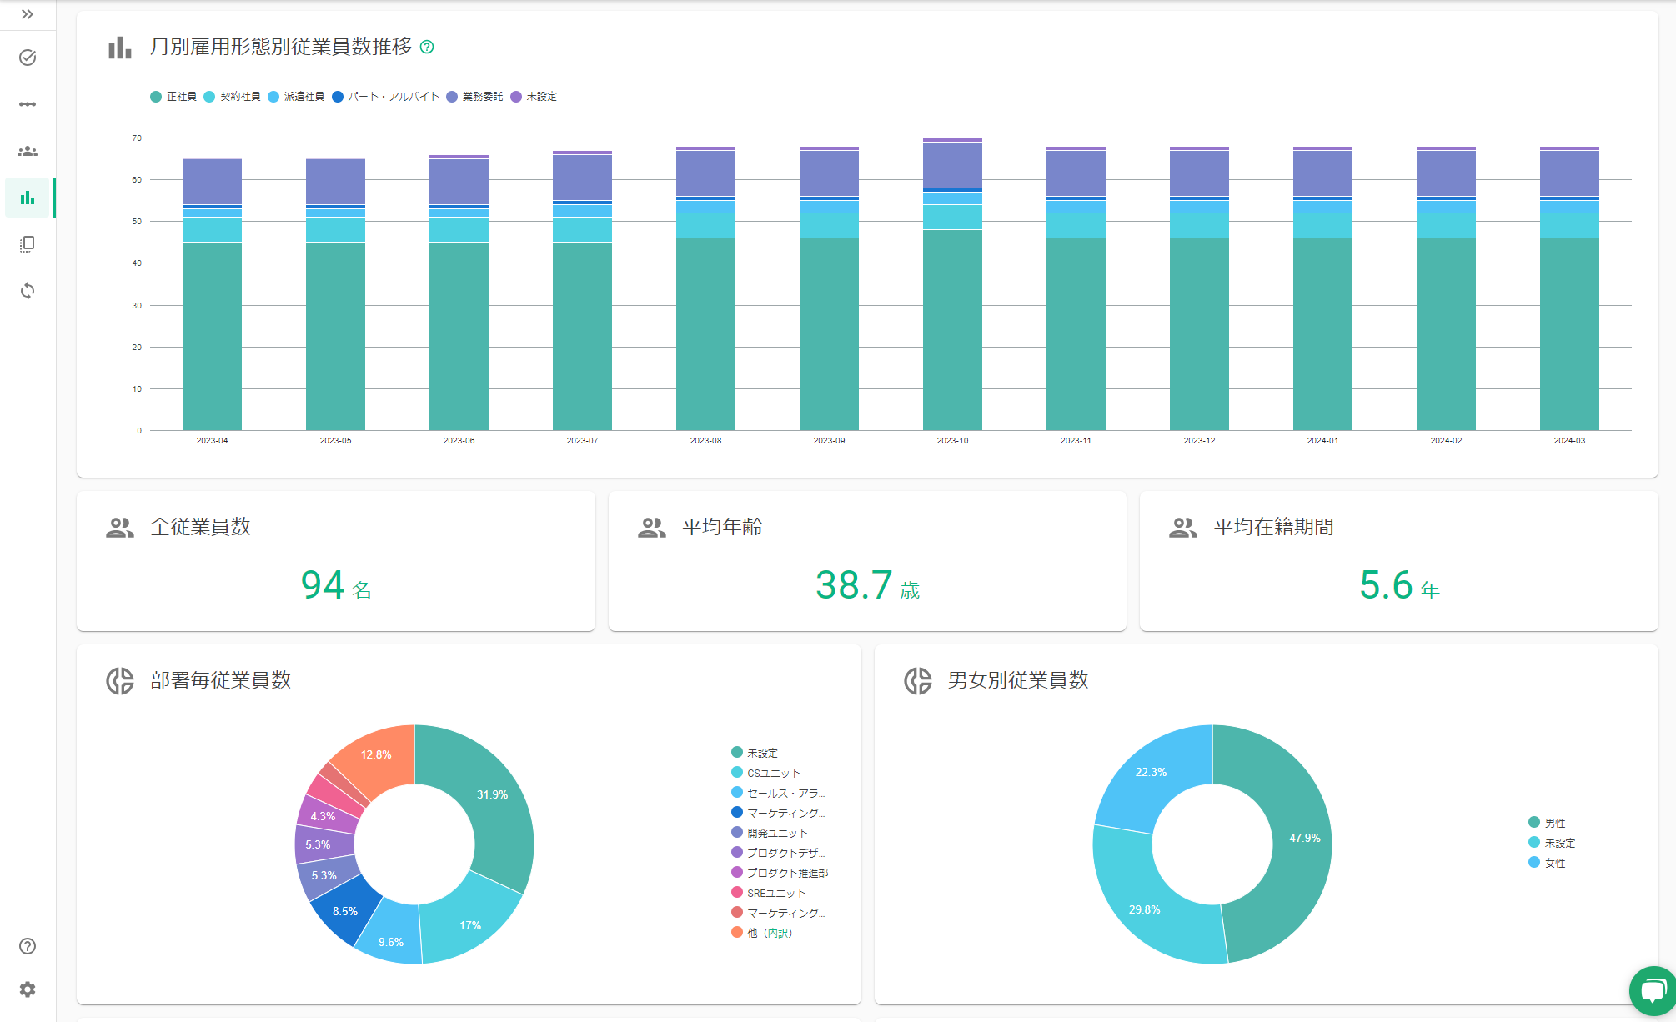Toggle the 業務委託 series in the bar chart legend
1676x1022 pixels.
point(474,97)
